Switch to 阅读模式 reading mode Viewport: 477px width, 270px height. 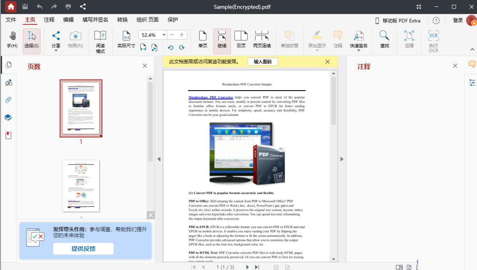point(100,42)
